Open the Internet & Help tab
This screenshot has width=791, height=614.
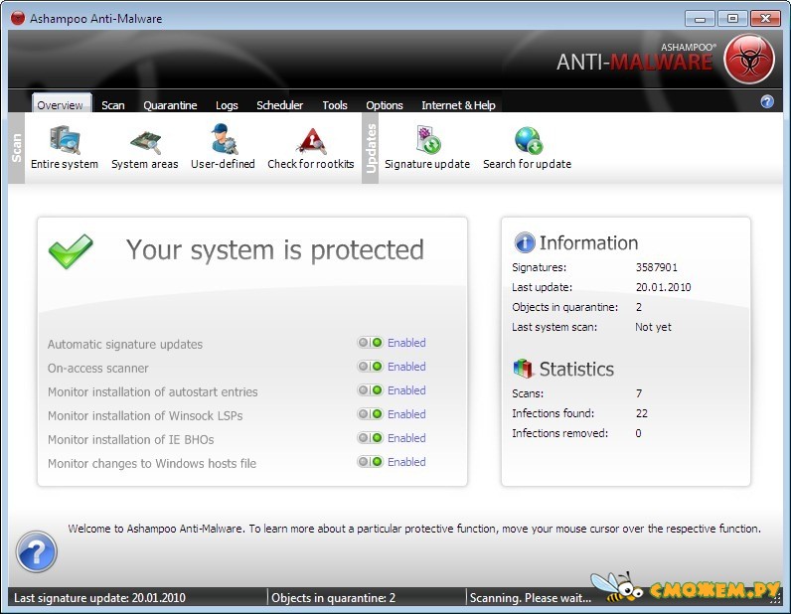tap(458, 105)
